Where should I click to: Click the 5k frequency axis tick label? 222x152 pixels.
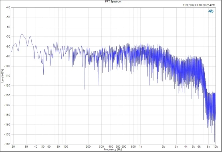coord(193,147)
